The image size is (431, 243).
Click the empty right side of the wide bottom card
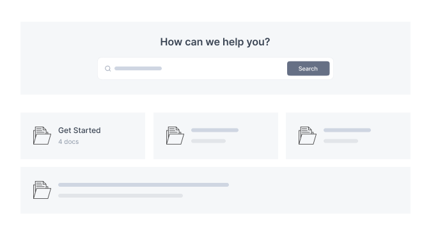tap(319, 190)
